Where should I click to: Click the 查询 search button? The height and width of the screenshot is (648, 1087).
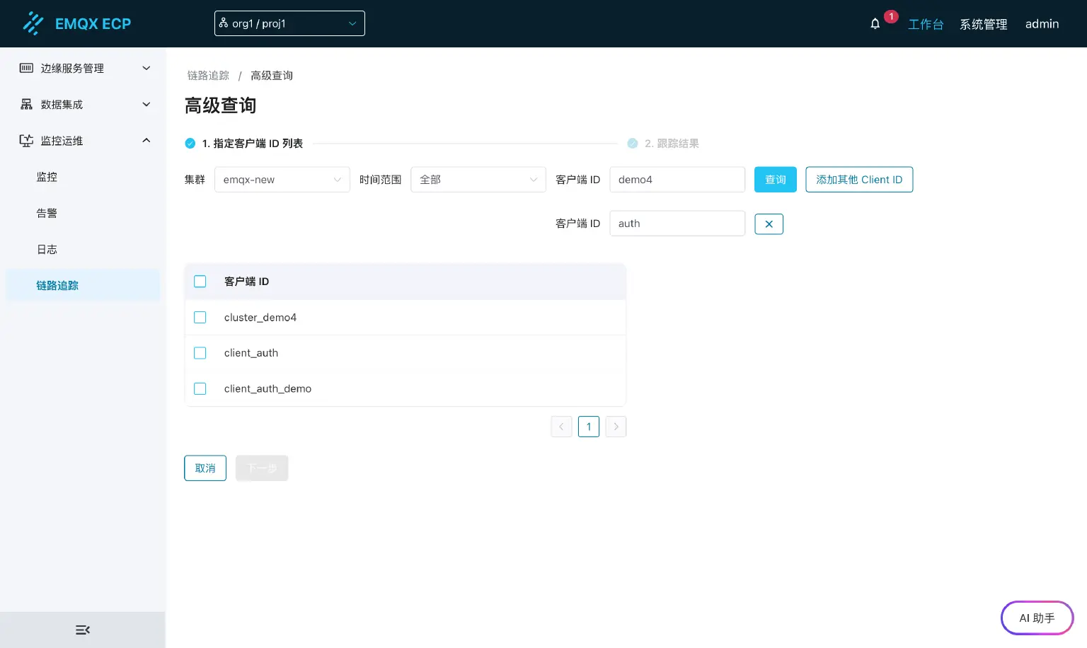point(775,179)
